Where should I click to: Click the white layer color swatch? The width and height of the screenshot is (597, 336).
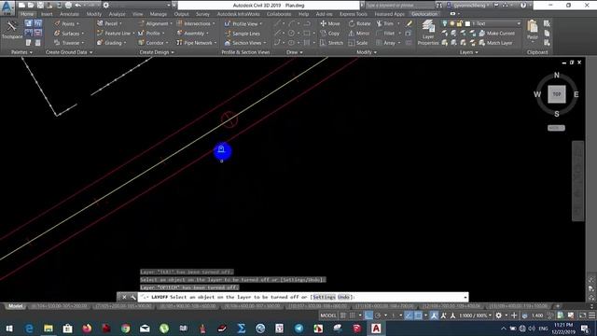click(x=468, y=23)
